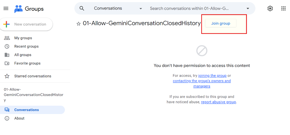Open the About sidebar item
Image resolution: width=290 pixels, height=135 pixels.
(19, 118)
